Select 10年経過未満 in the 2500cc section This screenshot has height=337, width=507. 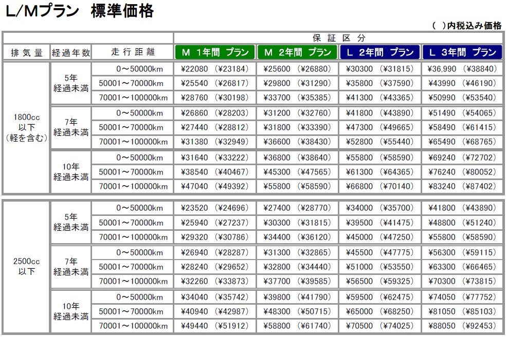tap(71, 311)
